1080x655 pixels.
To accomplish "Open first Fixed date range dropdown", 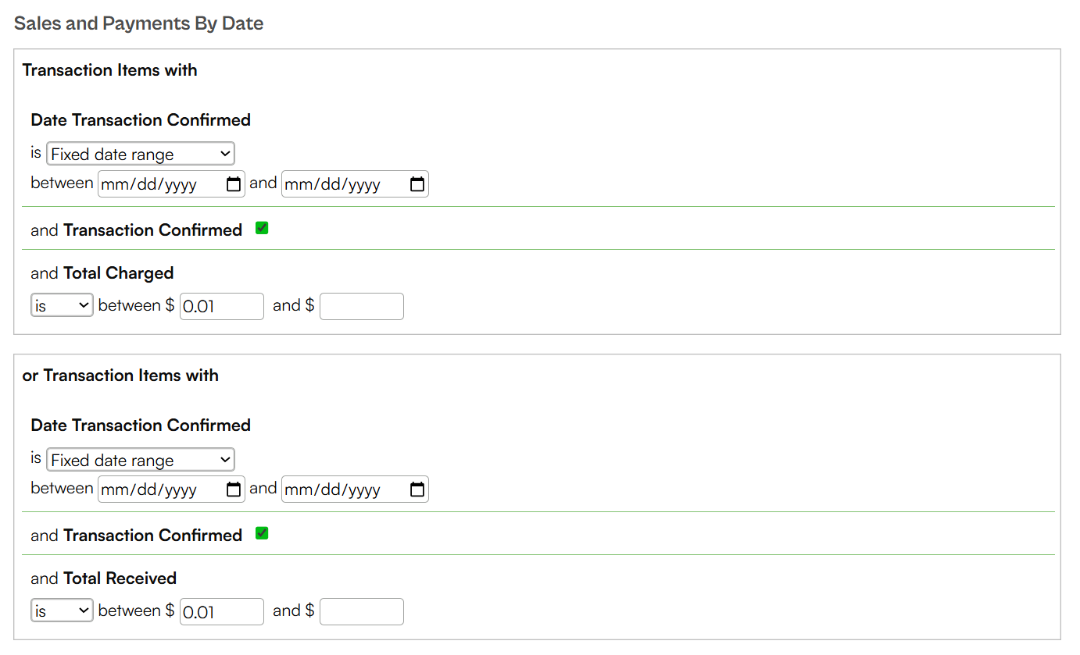I will click(141, 154).
